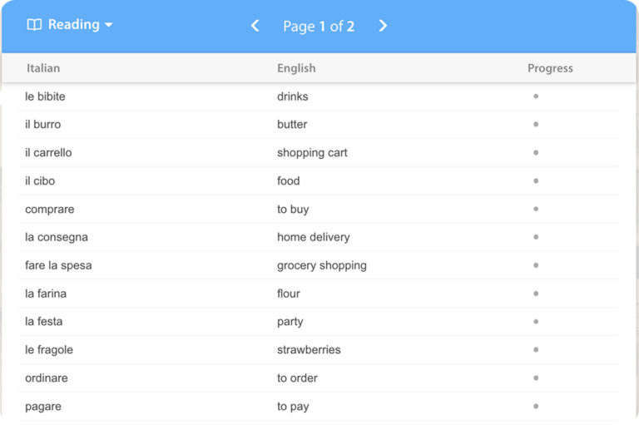Click the progress dot for il burro
This screenshot has height=425, width=639.
click(536, 125)
